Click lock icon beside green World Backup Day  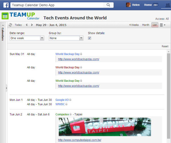click(81, 81)
